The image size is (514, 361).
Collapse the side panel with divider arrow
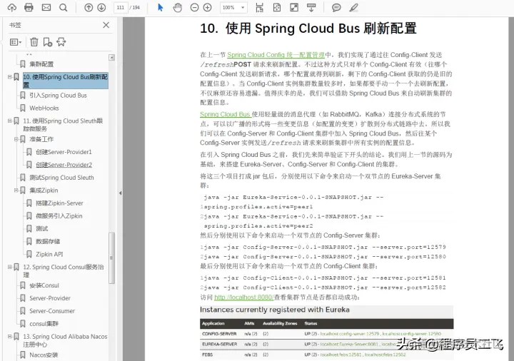pyautogui.click(x=121, y=193)
